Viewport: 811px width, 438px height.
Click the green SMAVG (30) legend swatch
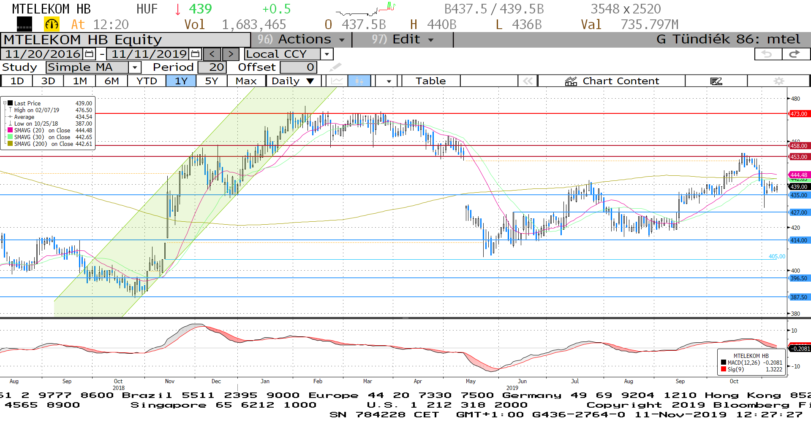(10, 137)
